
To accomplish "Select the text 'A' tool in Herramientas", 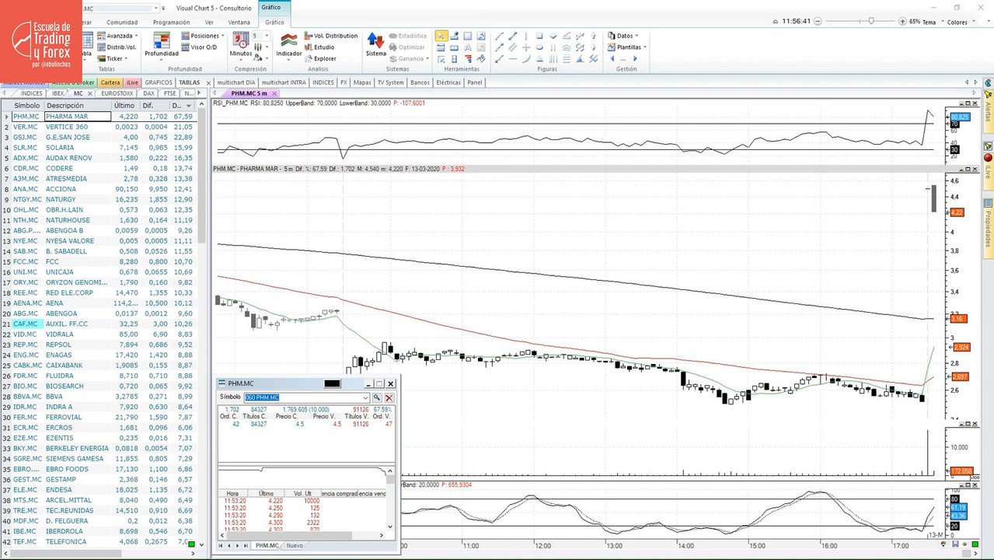I will pyautogui.click(x=469, y=47).
